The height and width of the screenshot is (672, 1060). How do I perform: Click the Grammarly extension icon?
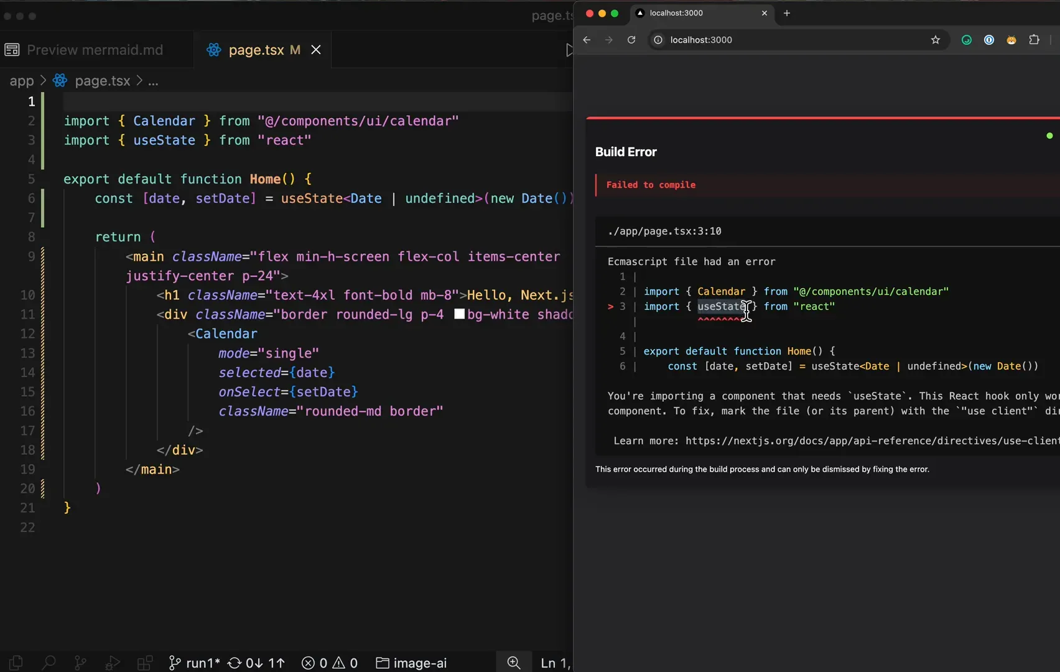point(967,40)
